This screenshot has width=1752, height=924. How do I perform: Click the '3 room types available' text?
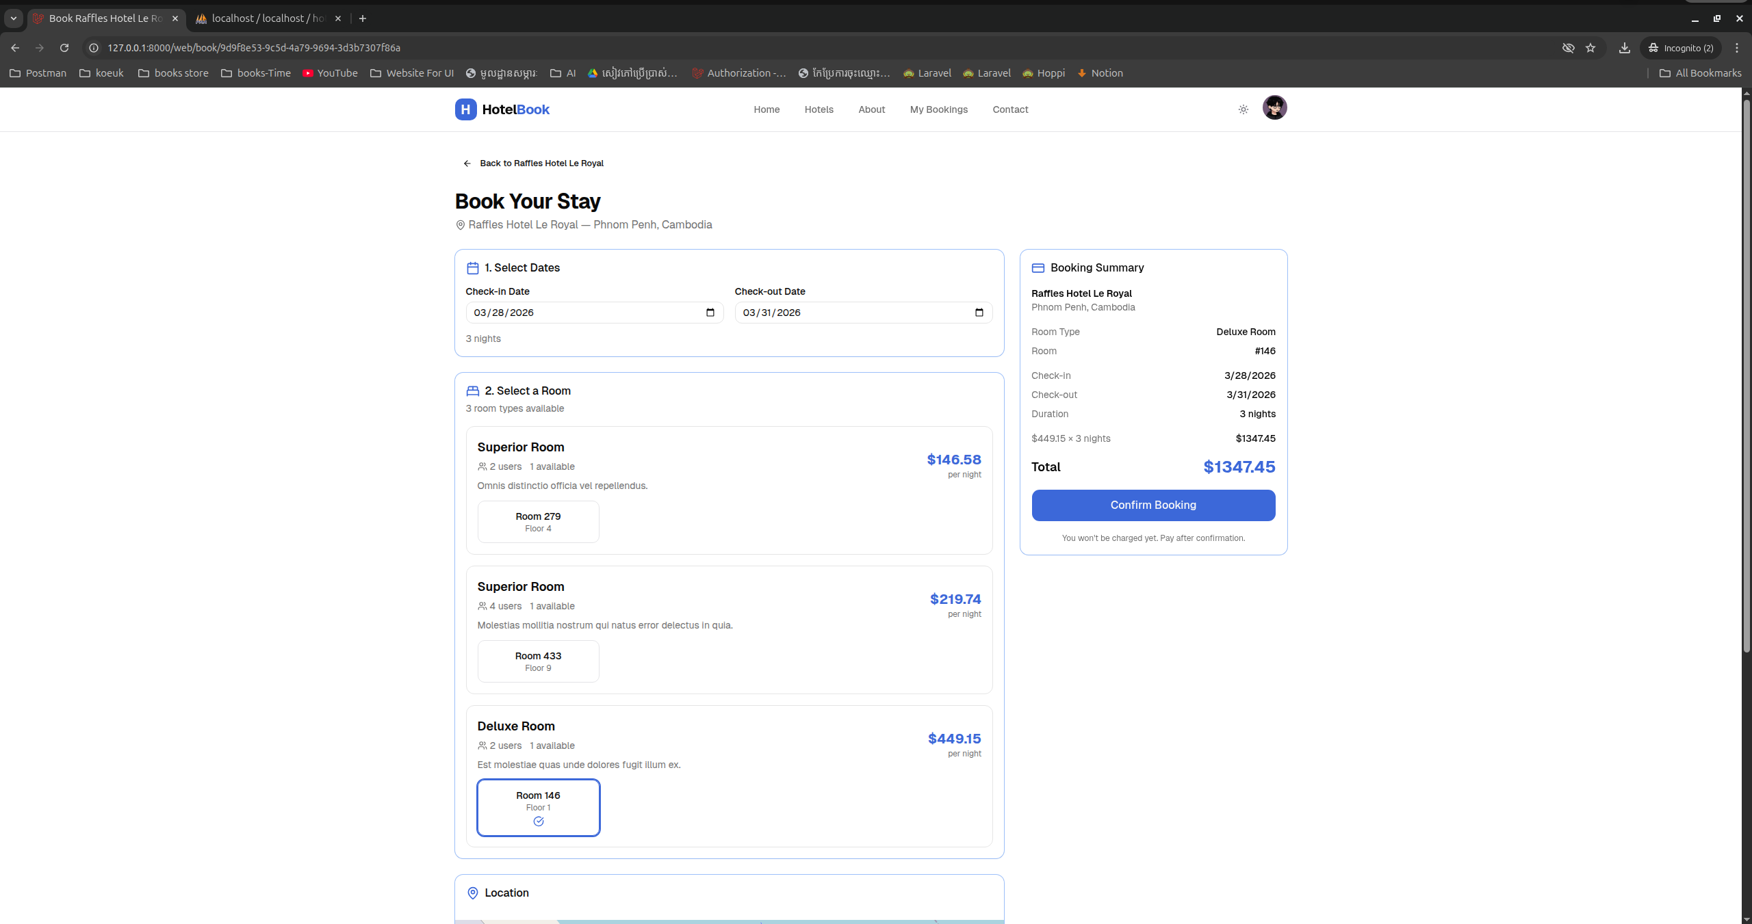[515, 408]
